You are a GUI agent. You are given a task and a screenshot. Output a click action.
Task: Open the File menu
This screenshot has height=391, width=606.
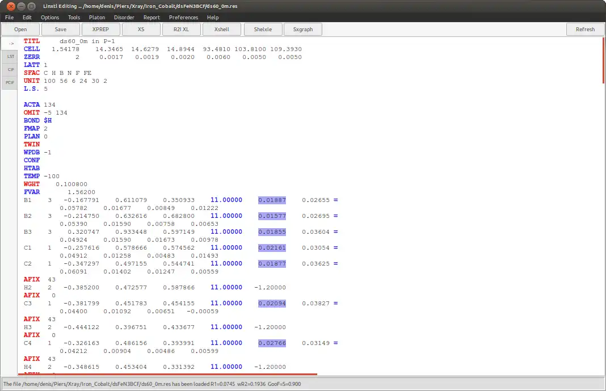coord(9,18)
